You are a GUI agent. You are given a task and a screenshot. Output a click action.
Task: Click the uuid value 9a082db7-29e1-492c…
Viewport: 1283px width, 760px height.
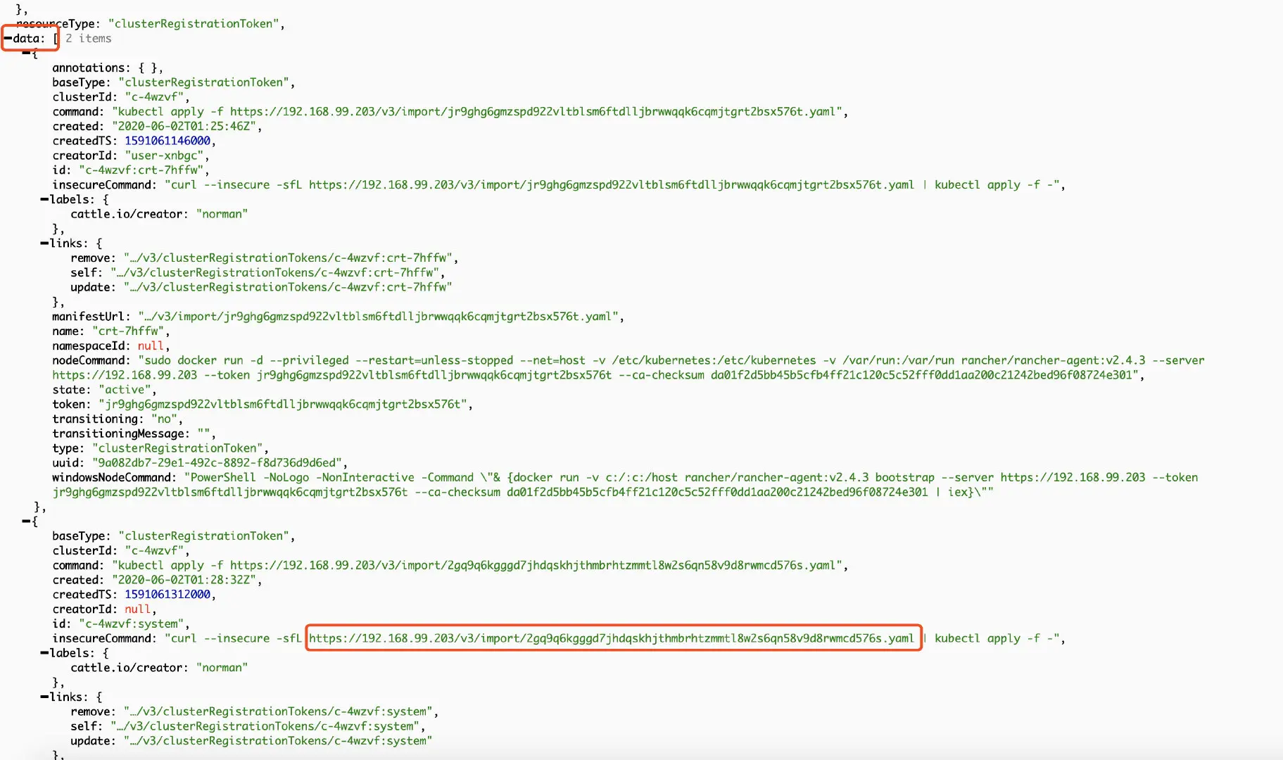click(x=217, y=463)
